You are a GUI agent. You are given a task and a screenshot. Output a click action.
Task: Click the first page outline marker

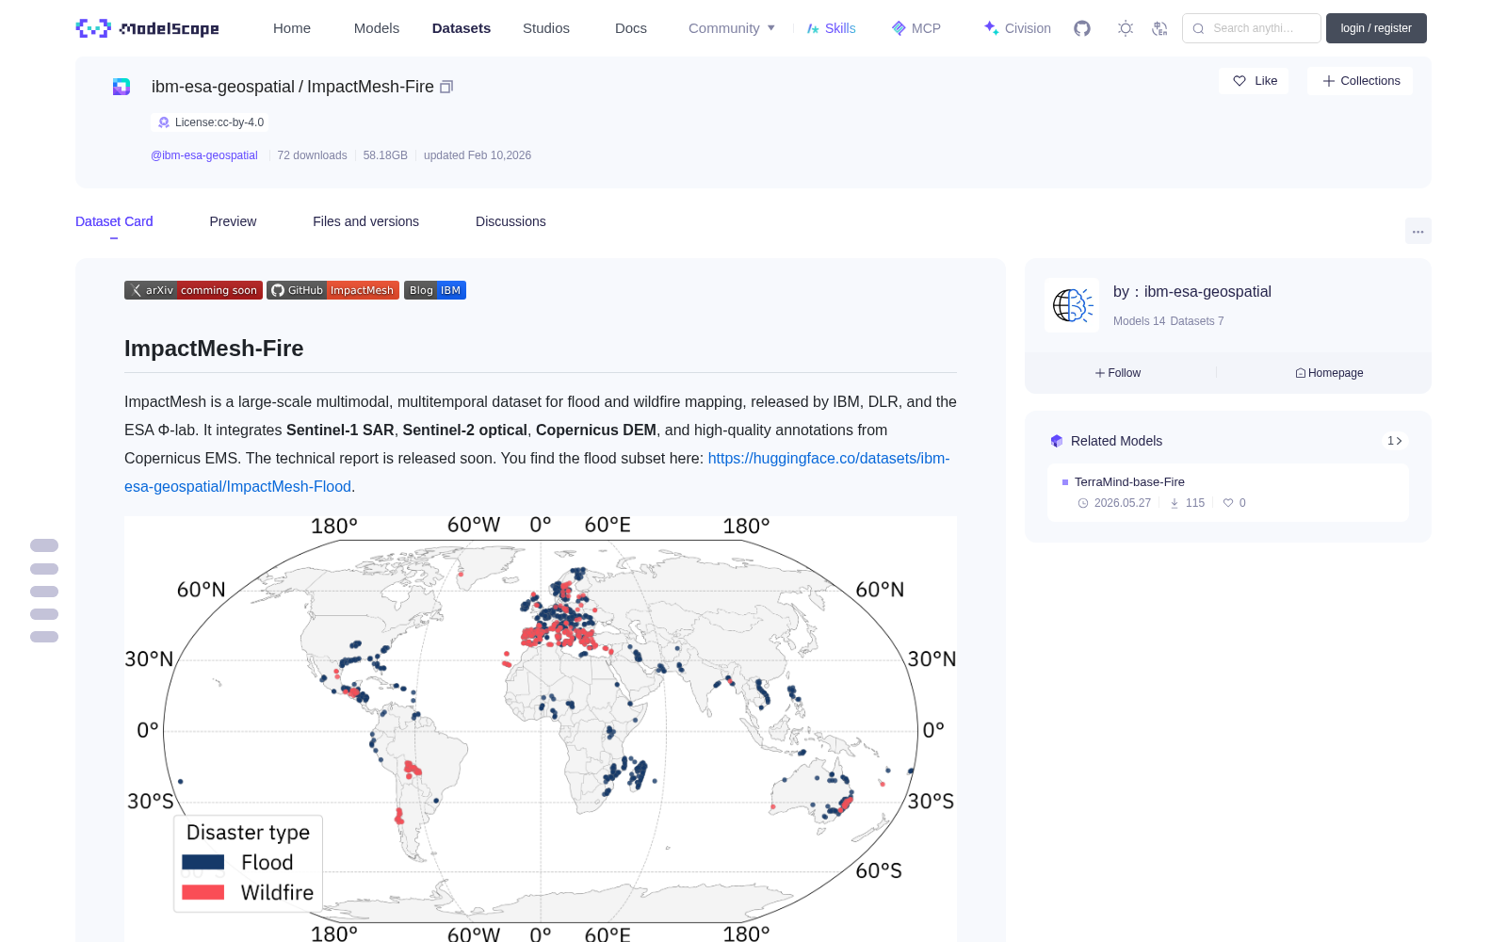point(44,545)
